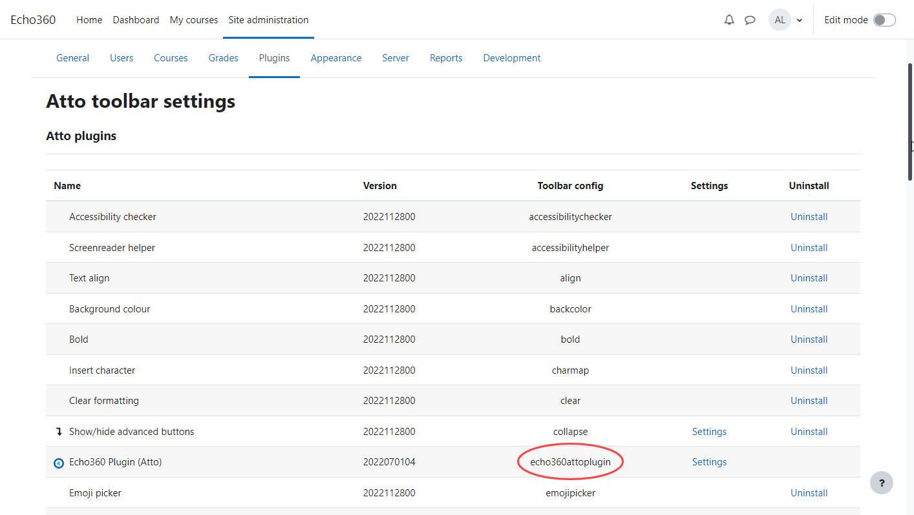
Task: Open Settings for Echo360 Plugin (Atto)
Action: pos(709,462)
